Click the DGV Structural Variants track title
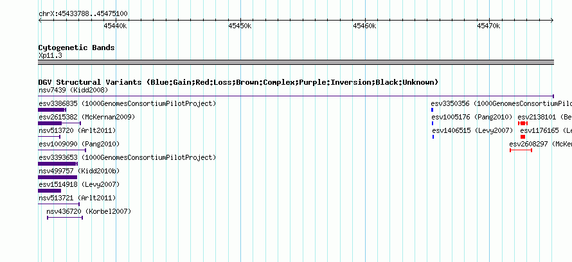 click(238, 82)
